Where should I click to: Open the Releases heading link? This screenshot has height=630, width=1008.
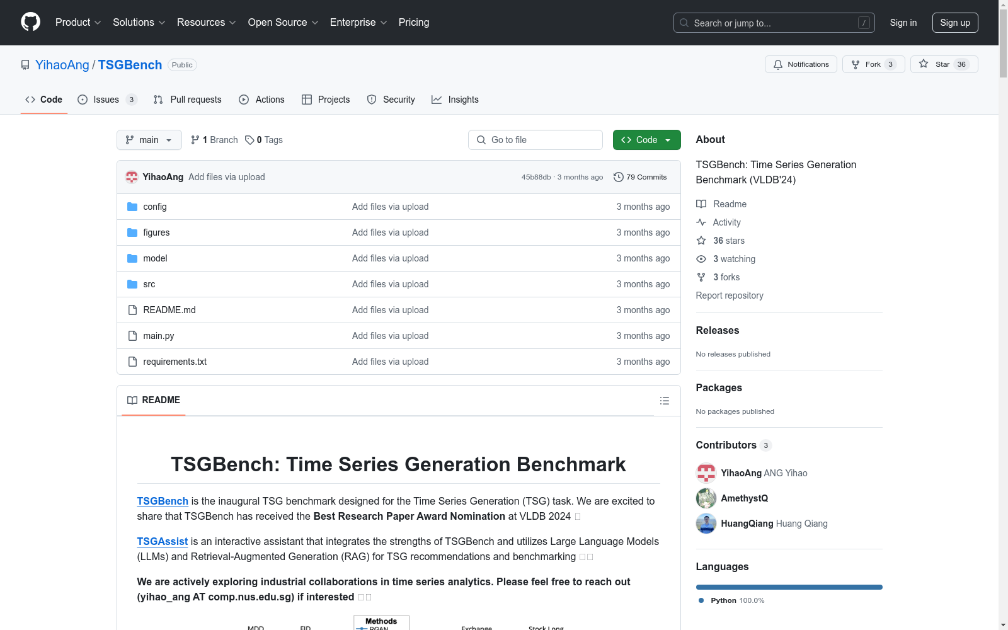coord(718,330)
